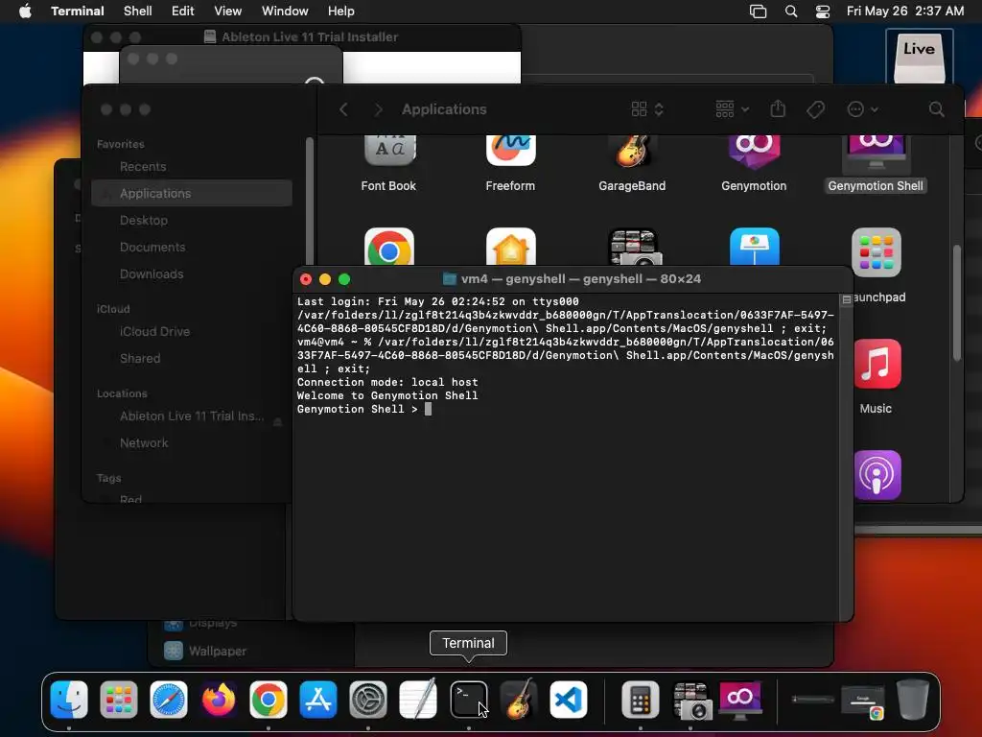982x737 pixels.
Task: Click the Stage Manager icon in menu bar
Action: pos(758,12)
